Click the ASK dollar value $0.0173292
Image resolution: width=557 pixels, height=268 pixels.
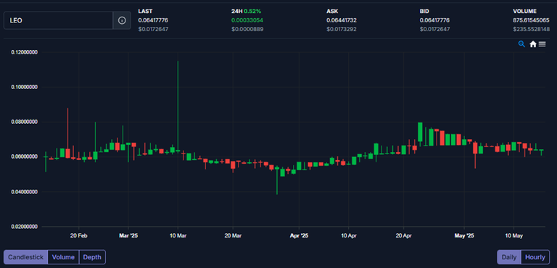342,29
